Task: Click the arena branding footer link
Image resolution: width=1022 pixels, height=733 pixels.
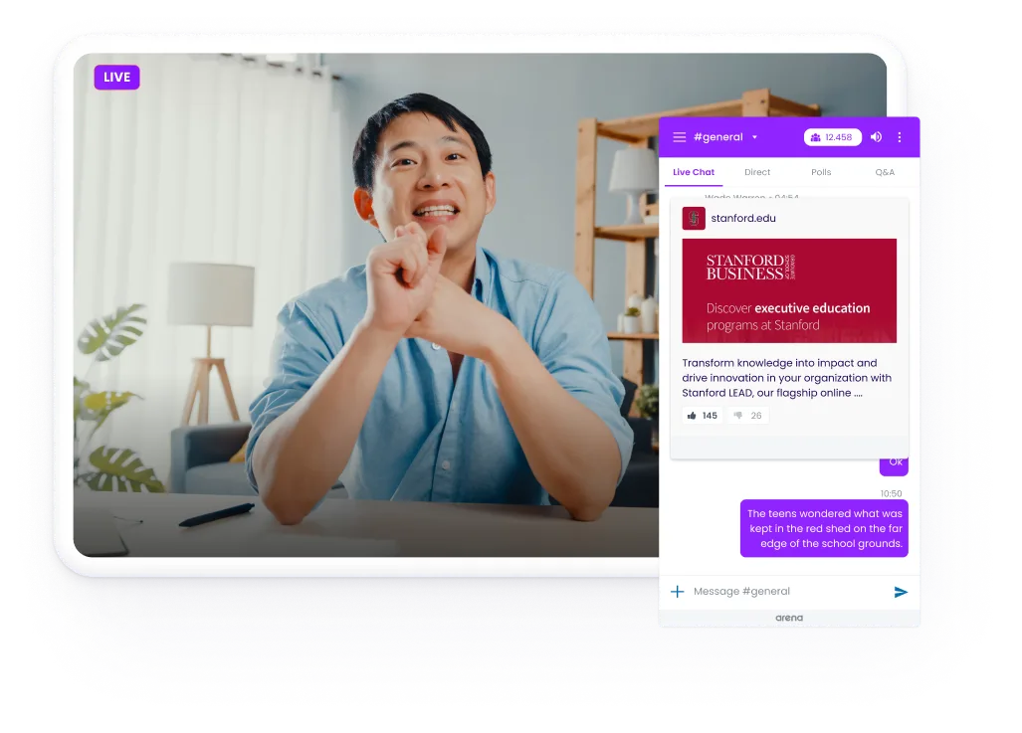Action: (789, 618)
